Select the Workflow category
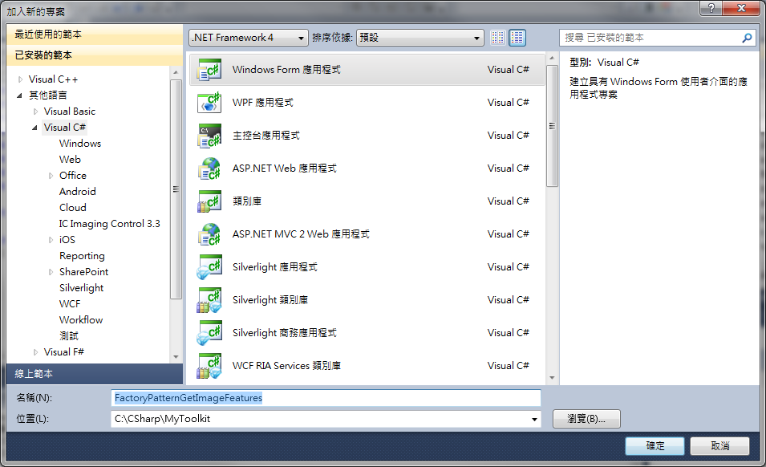 (81, 320)
